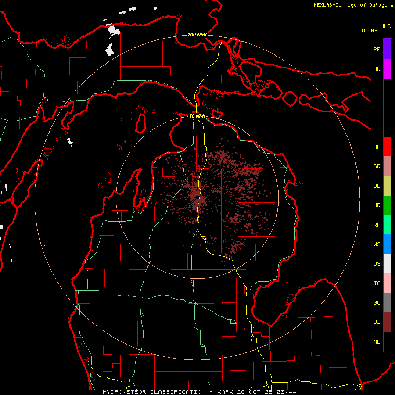395x395 pixels.
Task: Click the HA legend label
Action: (x=377, y=147)
